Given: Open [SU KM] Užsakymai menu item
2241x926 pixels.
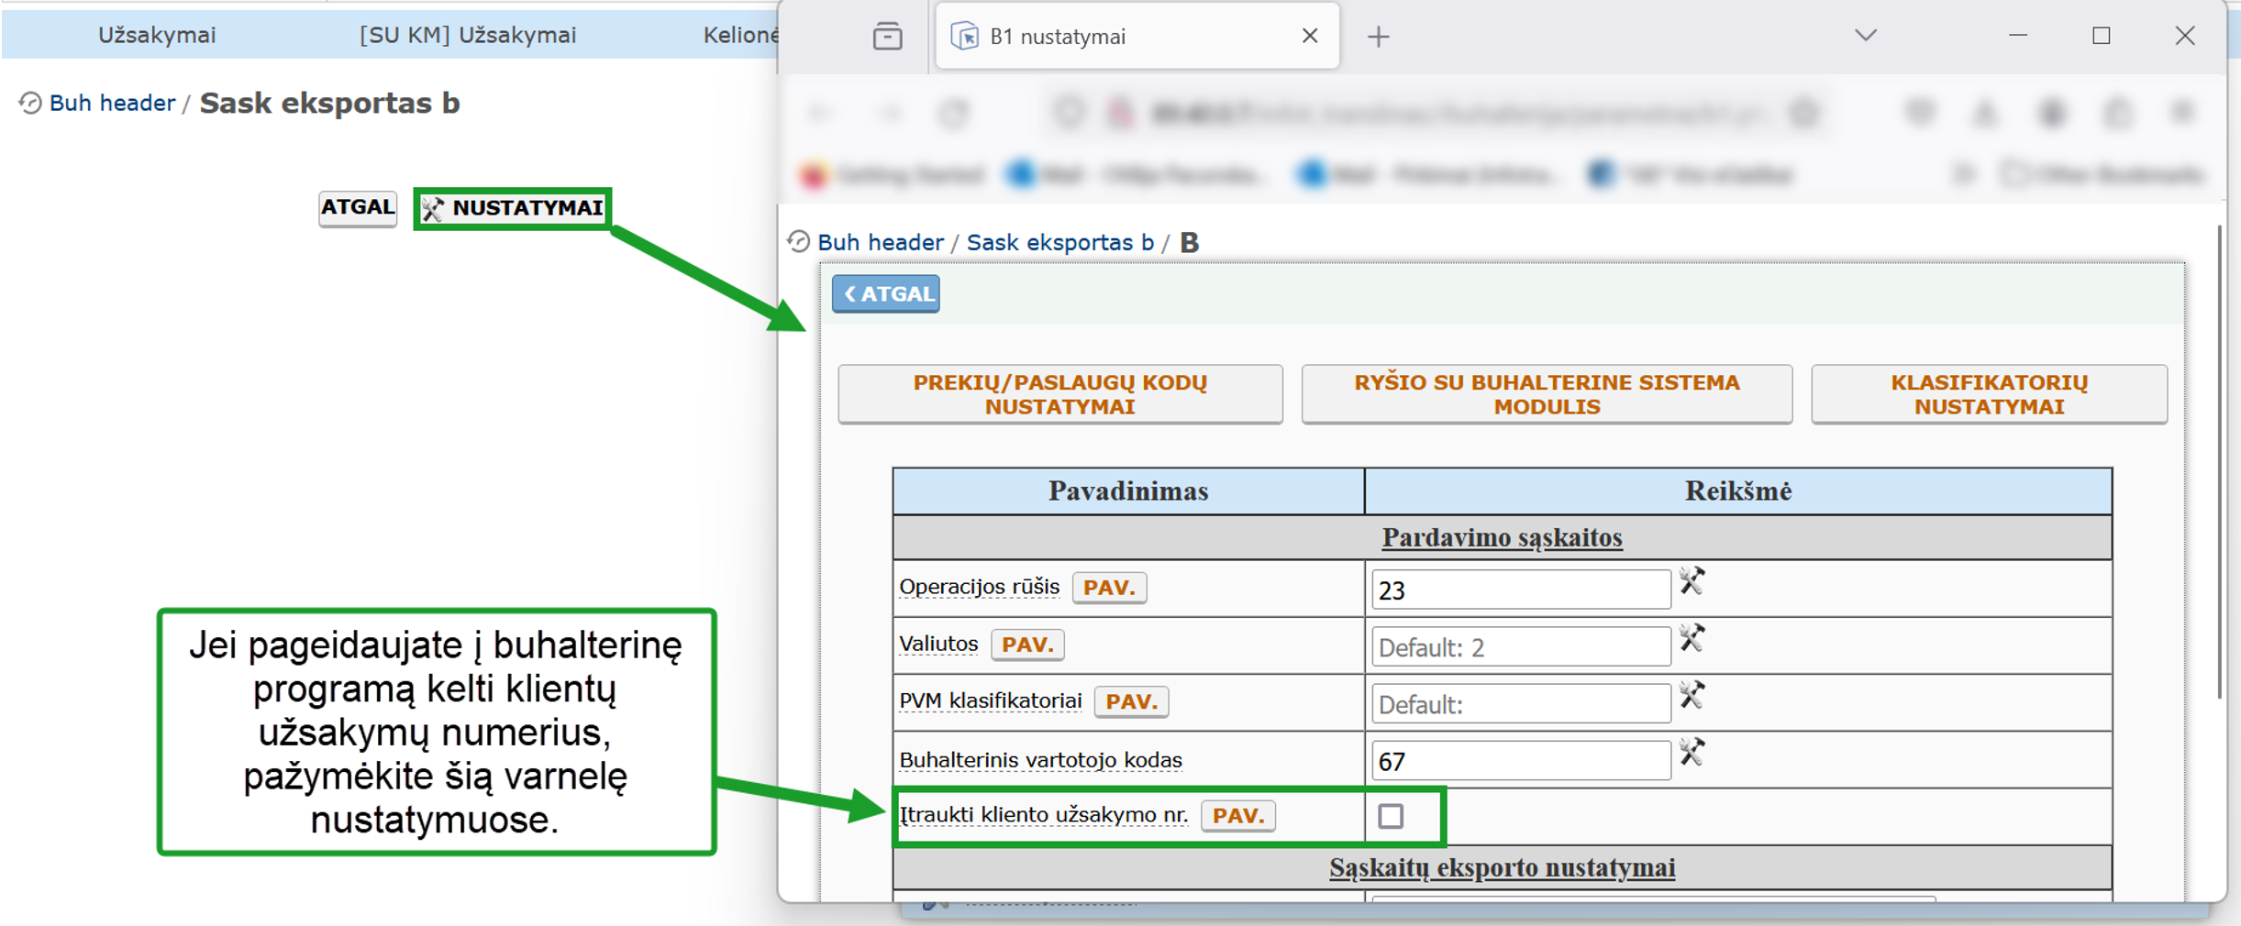Looking at the screenshot, I should click(x=468, y=35).
